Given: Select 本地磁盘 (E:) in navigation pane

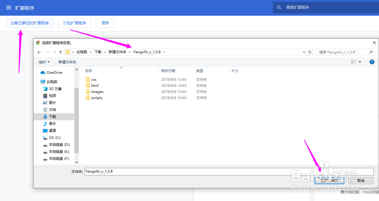Looking at the screenshot, I should 56,152.
